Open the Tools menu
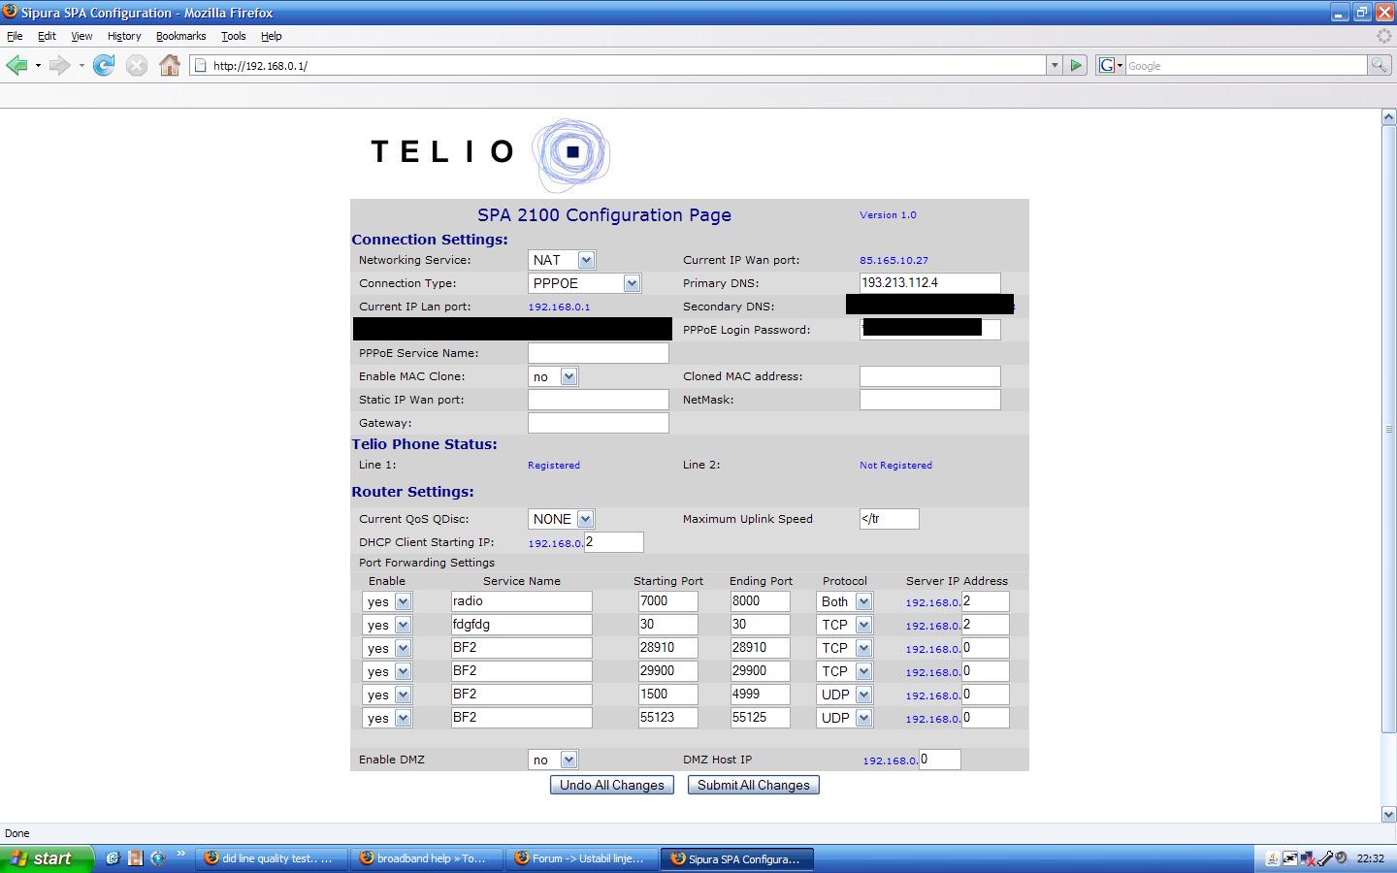Image resolution: width=1397 pixels, height=873 pixels. tap(234, 36)
